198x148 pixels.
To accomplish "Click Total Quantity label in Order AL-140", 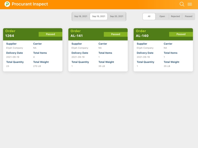I will tap(145, 62).
